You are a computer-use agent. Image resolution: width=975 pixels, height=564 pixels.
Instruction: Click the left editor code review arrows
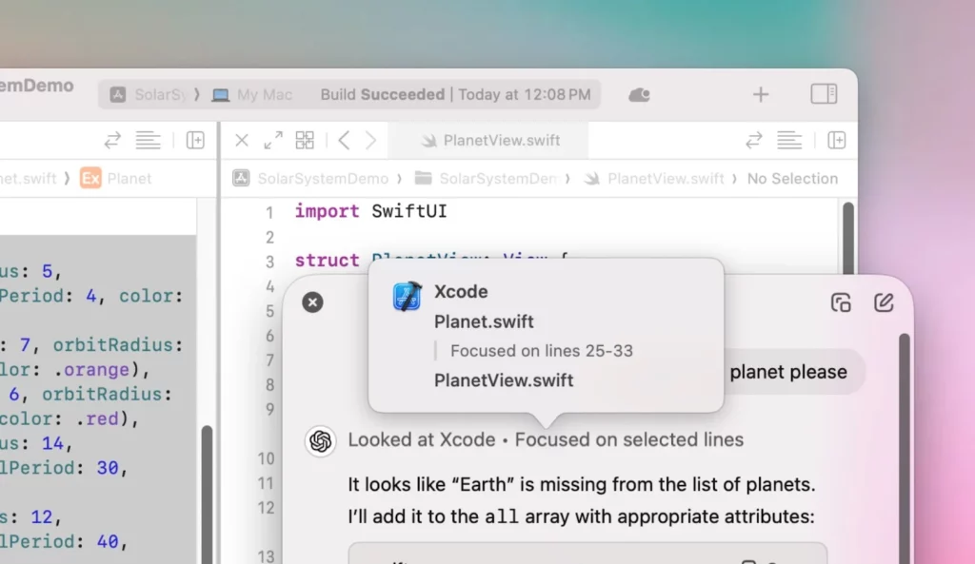tap(112, 141)
